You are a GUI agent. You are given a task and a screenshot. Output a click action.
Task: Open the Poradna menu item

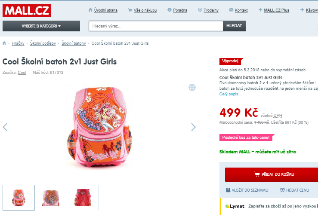click(x=180, y=10)
